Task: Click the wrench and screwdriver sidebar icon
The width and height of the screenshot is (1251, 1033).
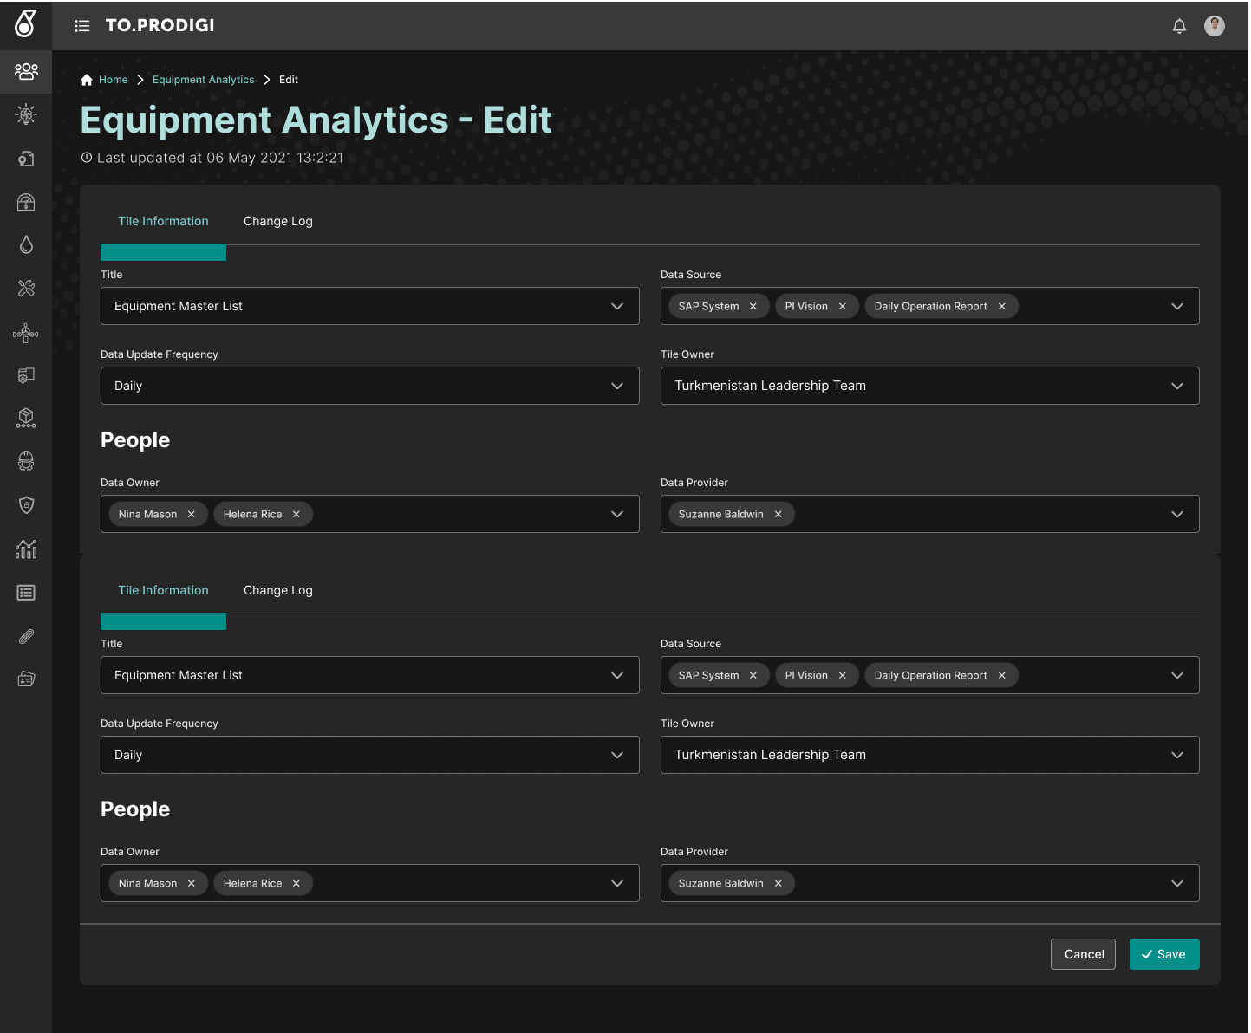Action: click(26, 288)
